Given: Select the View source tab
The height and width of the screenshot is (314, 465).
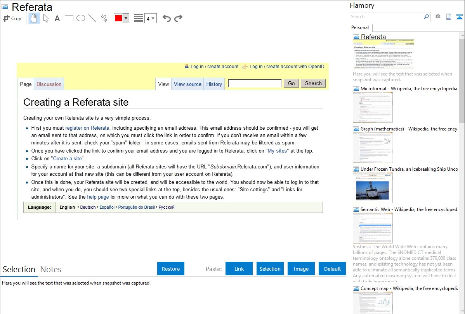Looking at the screenshot, I should (187, 84).
